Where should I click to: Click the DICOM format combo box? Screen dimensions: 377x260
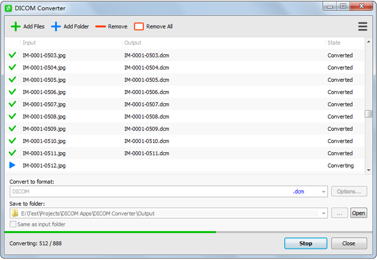pyautogui.click(x=169, y=192)
